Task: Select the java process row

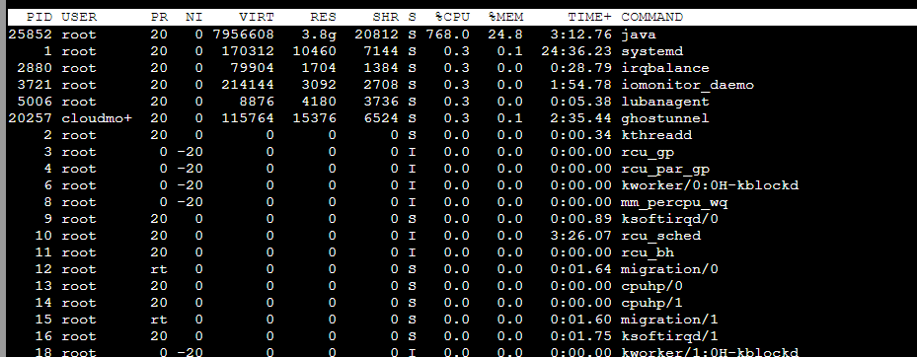Action: tap(462, 35)
